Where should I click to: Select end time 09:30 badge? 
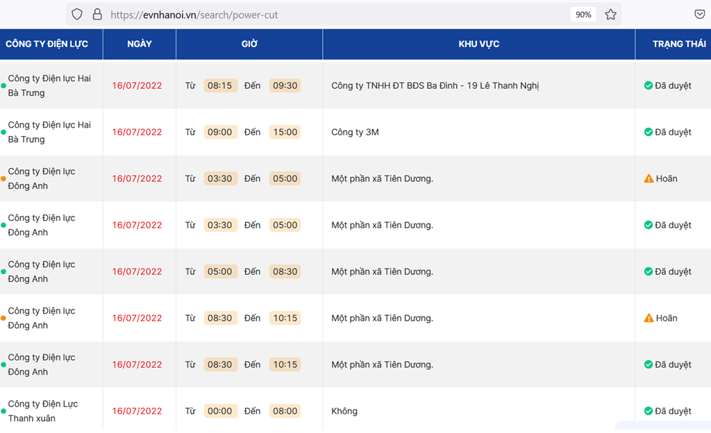pos(285,85)
